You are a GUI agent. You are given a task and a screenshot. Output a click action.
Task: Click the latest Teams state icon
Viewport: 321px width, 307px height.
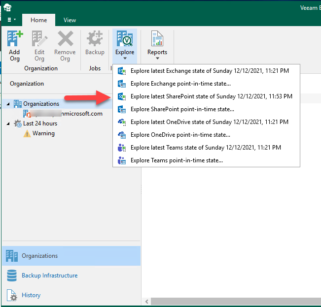(x=122, y=148)
